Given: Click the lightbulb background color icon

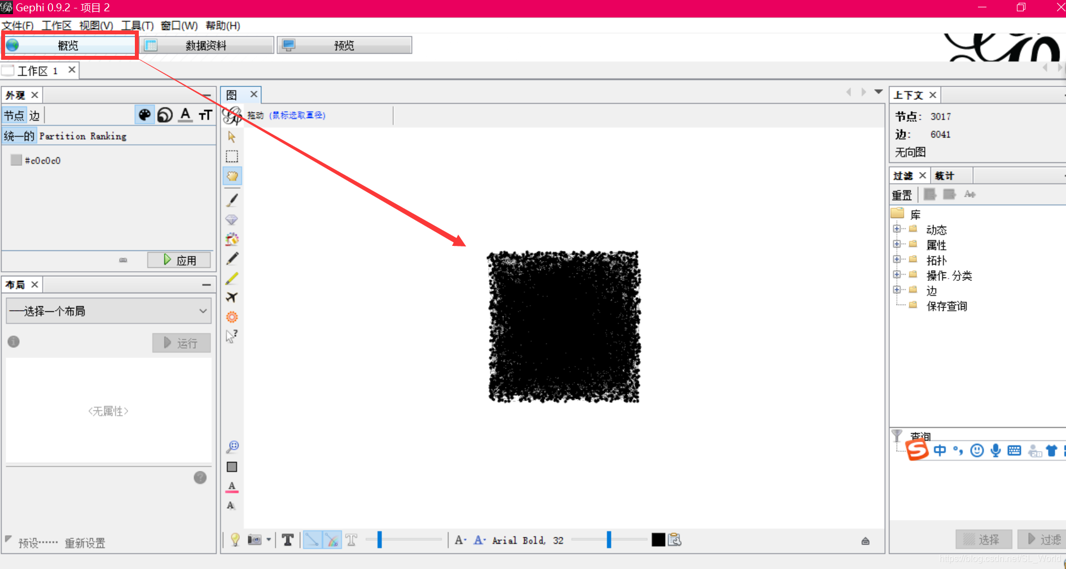Looking at the screenshot, I should pyautogui.click(x=235, y=540).
